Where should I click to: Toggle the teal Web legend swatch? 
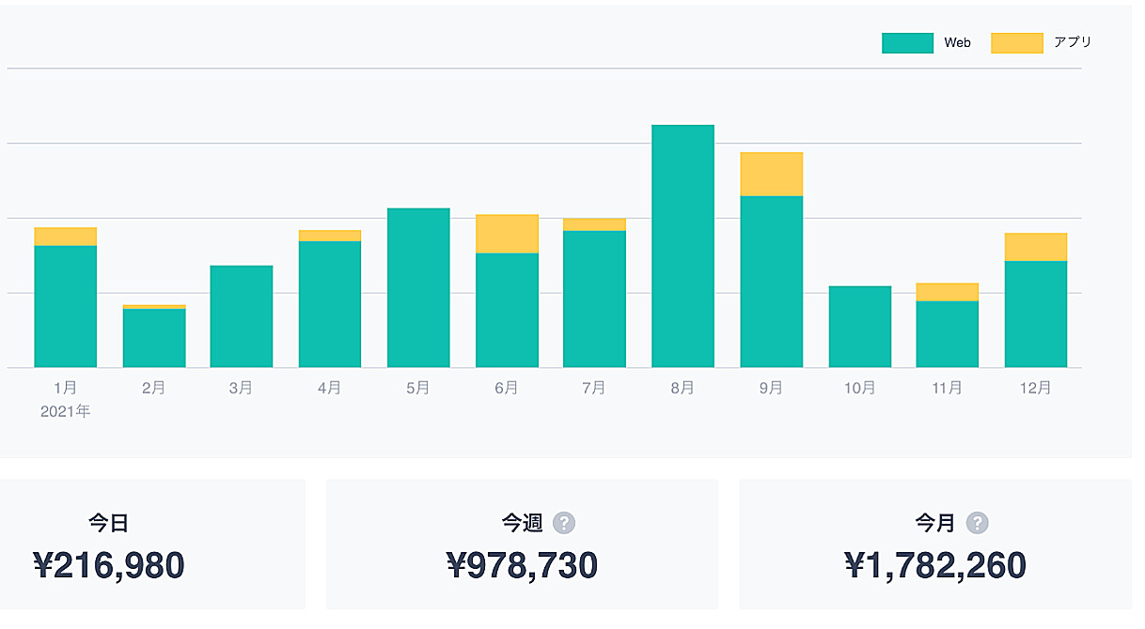pyautogui.click(x=907, y=43)
